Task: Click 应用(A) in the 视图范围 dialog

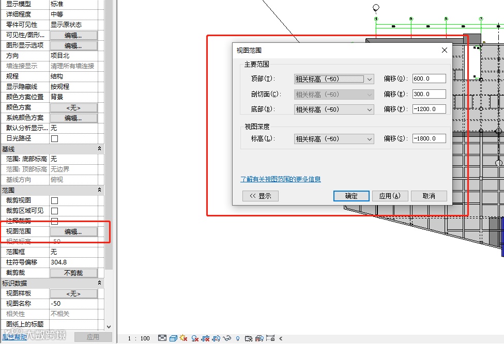Action: click(x=390, y=196)
